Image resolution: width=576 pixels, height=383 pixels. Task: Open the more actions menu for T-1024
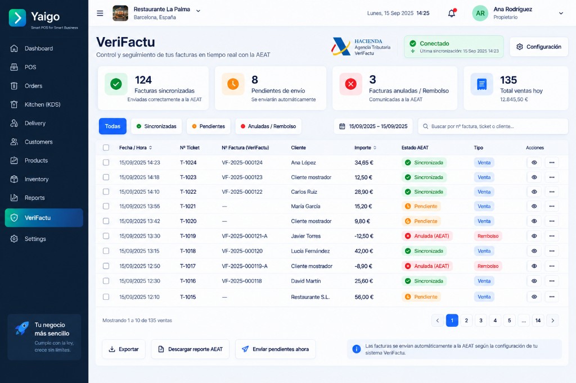552,162
